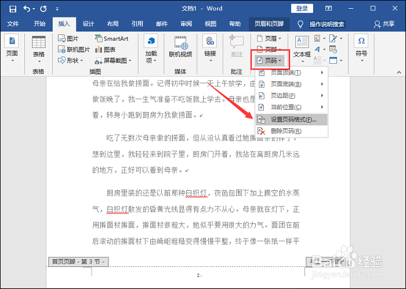Select the 插入 ribbon tab
The height and width of the screenshot is (289, 406).
pos(64,24)
